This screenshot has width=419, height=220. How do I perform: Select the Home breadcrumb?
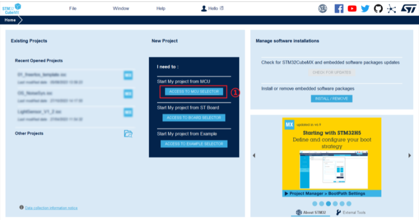10,20
